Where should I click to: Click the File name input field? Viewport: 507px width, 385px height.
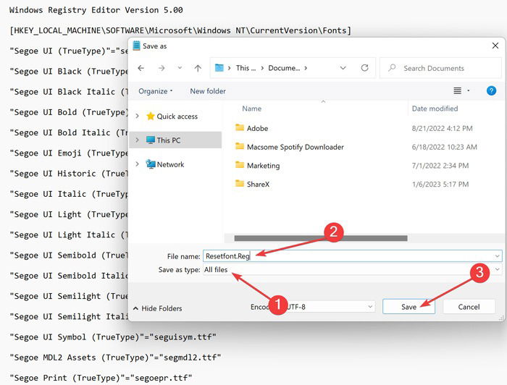tap(353, 256)
